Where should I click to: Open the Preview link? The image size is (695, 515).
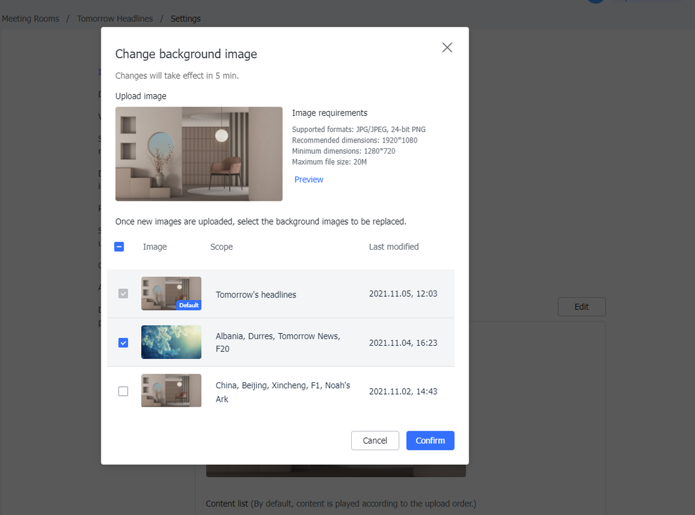tap(309, 180)
